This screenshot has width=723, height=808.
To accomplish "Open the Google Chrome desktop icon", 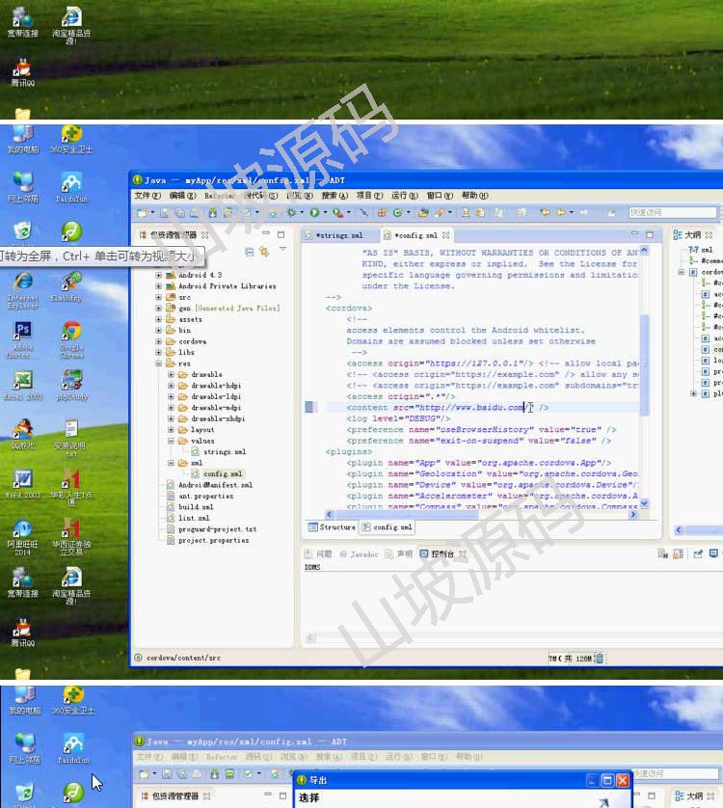I will pos(71,339).
